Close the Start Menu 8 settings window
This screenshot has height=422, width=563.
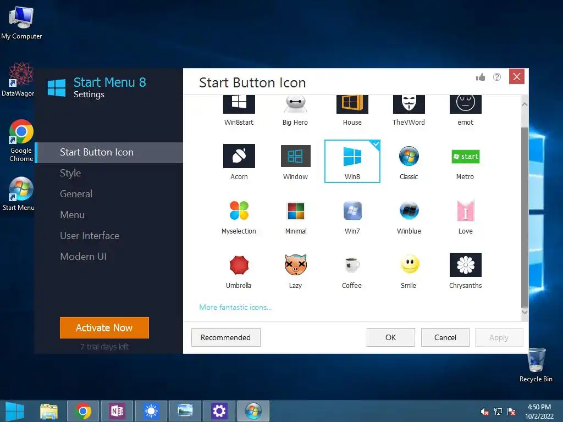[x=517, y=76]
